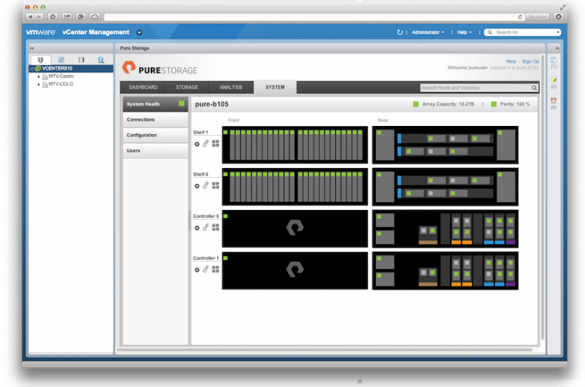Click Shelf 0 fan status icon
The height and width of the screenshot is (387, 585).
coord(215,185)
